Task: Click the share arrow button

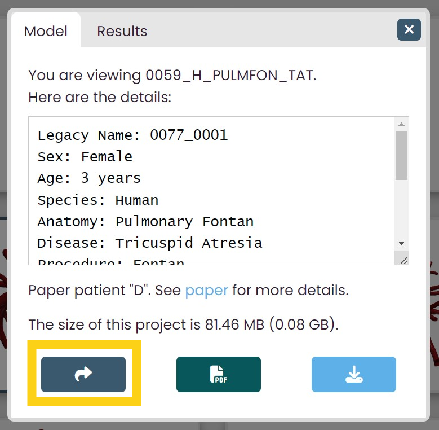Action: (83, 374)
